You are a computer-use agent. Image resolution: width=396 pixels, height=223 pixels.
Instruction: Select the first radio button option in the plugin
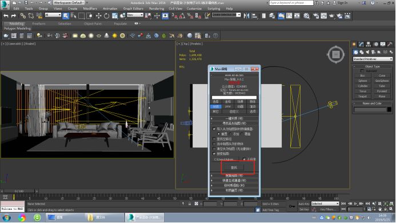pyautogui.click(x=219, y=134)
